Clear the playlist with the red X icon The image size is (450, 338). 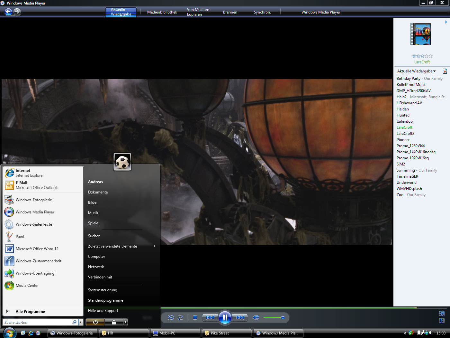point(445,71)
